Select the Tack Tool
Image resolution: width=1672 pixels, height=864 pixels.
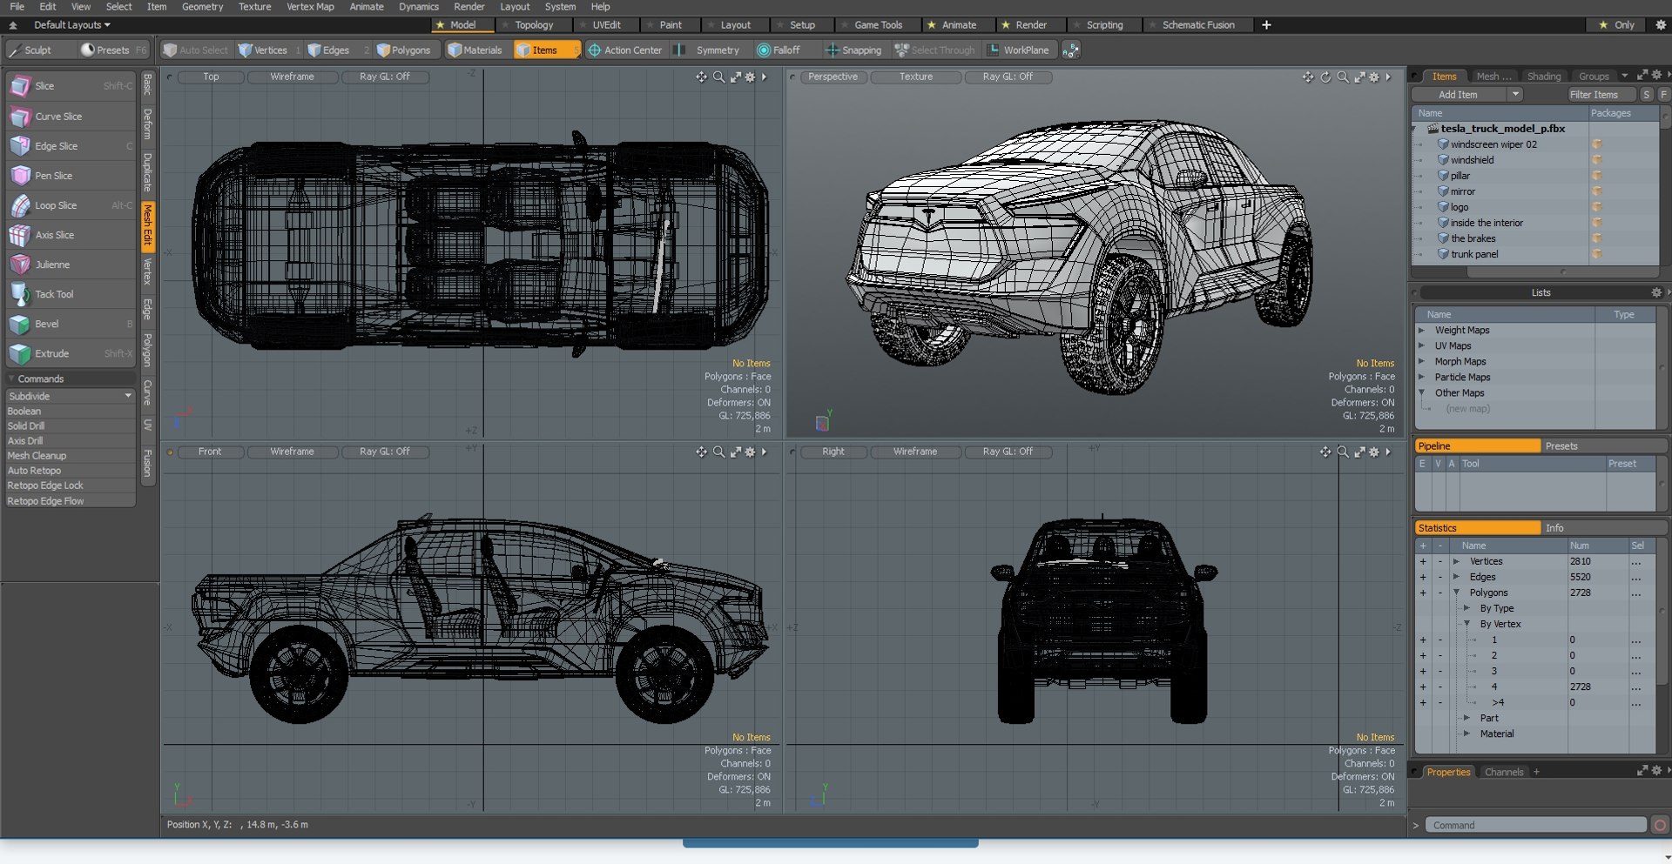70,293
